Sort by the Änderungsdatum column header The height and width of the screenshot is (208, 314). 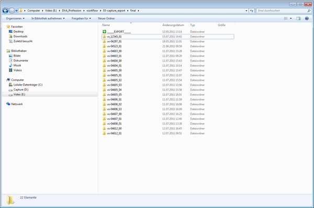(x=173, y=25)
